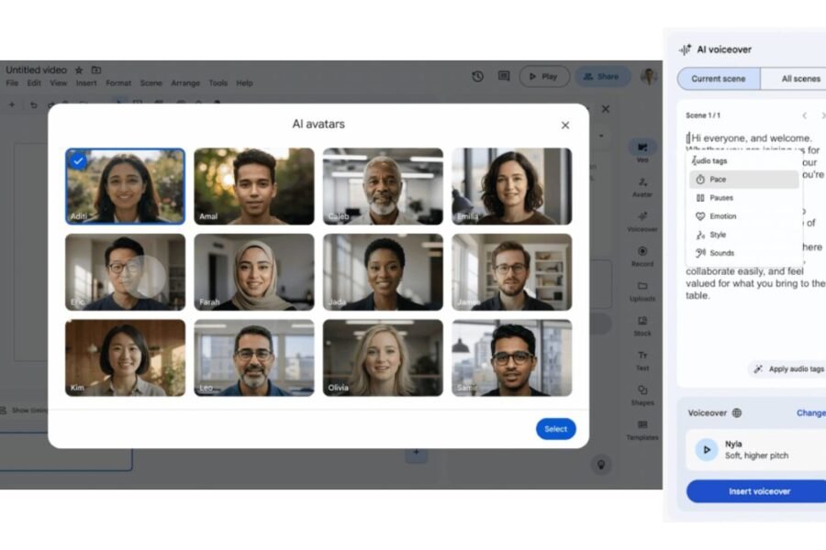Screen dimensions: 826x550
Task: Open the comments icon
Action: coord(504,77)
